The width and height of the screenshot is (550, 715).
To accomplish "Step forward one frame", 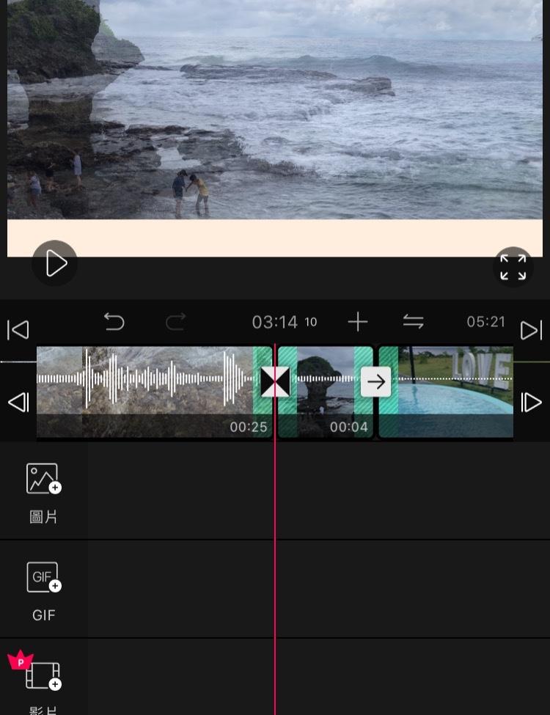I will tap(531, 403).
